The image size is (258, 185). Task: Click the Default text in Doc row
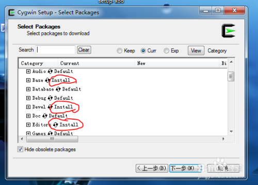click(58, 116)
